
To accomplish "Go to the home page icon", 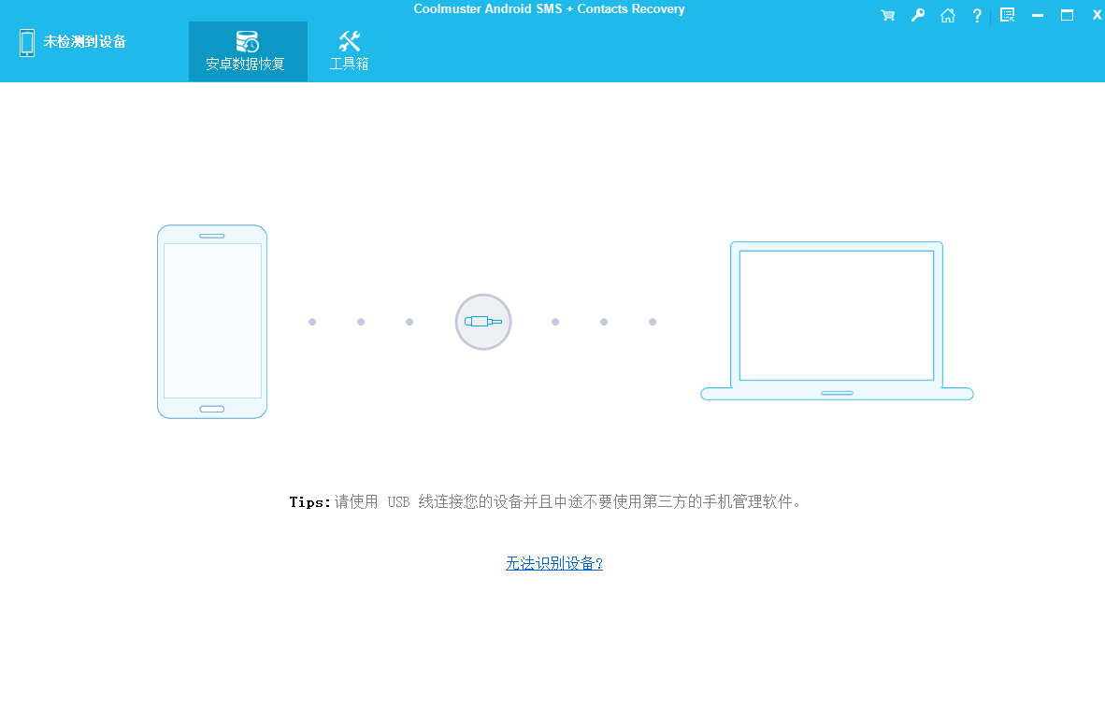I will pyautogui.click(x=948, y=16).
